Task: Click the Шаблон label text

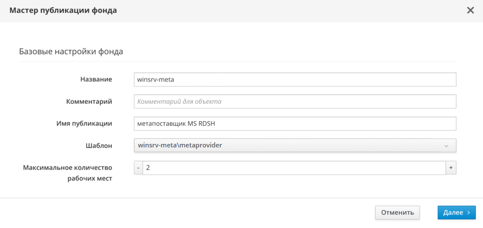Action: point(99,145)
